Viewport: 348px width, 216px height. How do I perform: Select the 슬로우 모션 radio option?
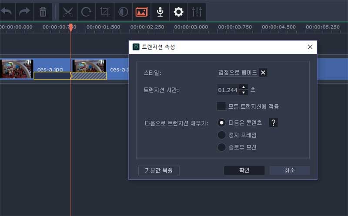[221, 147]
